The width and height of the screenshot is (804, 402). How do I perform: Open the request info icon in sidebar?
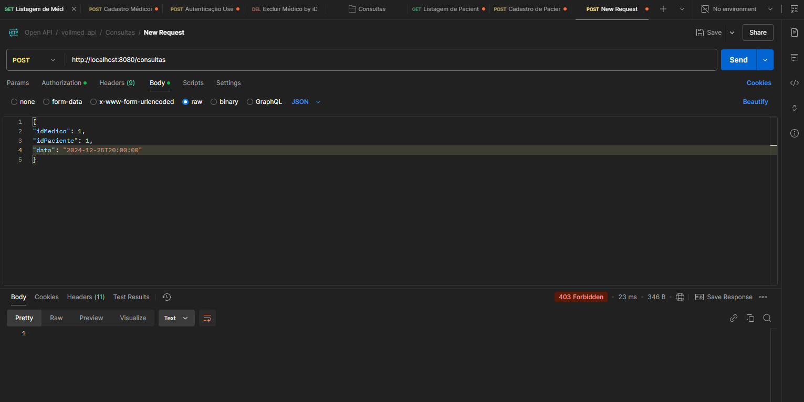795,133
